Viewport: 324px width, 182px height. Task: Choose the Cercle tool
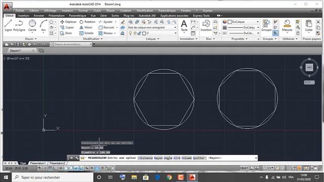tap(32, 26)
